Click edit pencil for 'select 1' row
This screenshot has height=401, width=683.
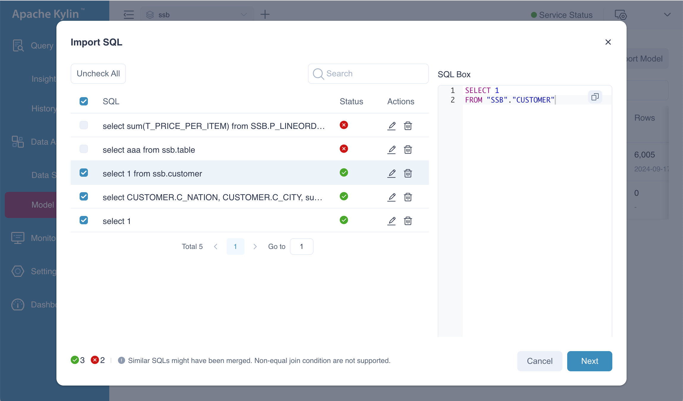coord(391,221)
